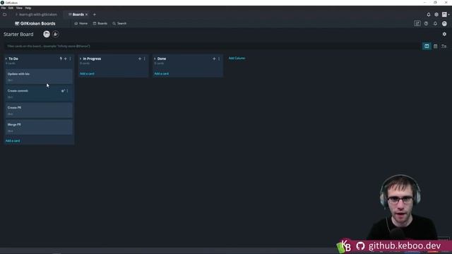Click 'Add a card' under In Progress
The width and height of the screenshot is (452, 254).
pyautogui.click(x=87, y=73)
